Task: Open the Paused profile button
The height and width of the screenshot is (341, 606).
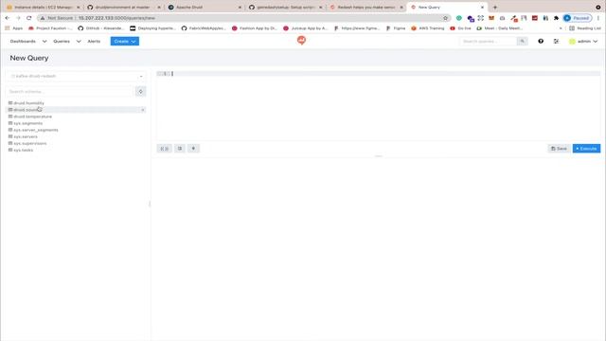Action: (578, 18)
